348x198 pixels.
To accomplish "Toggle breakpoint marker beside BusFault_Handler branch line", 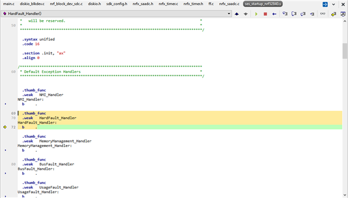I will click(5, 173).
